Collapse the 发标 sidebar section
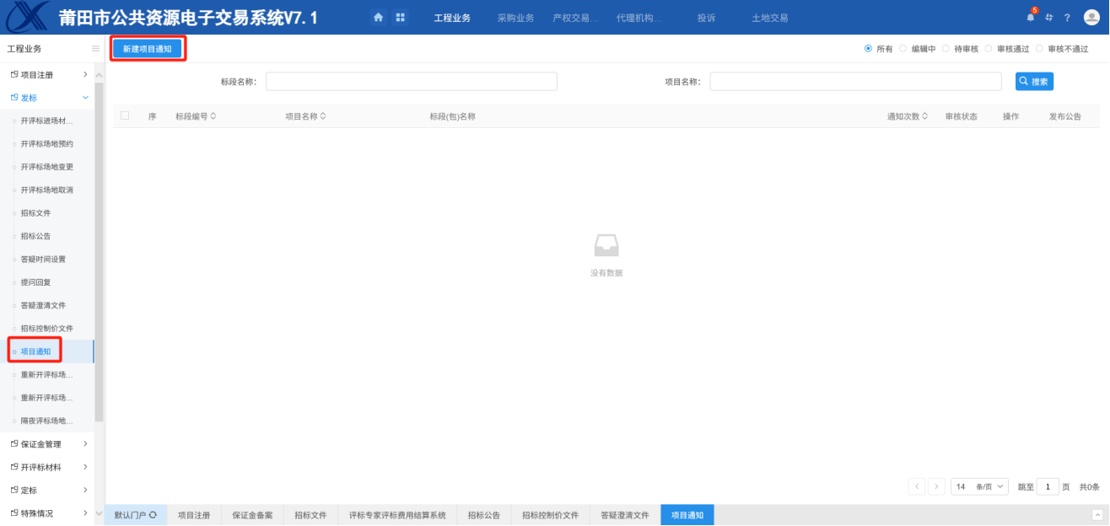Image resolution: width=1110 pixels, height=526 pixels. (85, 98)
